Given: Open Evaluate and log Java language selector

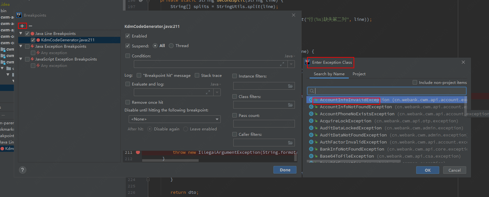Looking at the screenshot, I should [x=216, y=84].
